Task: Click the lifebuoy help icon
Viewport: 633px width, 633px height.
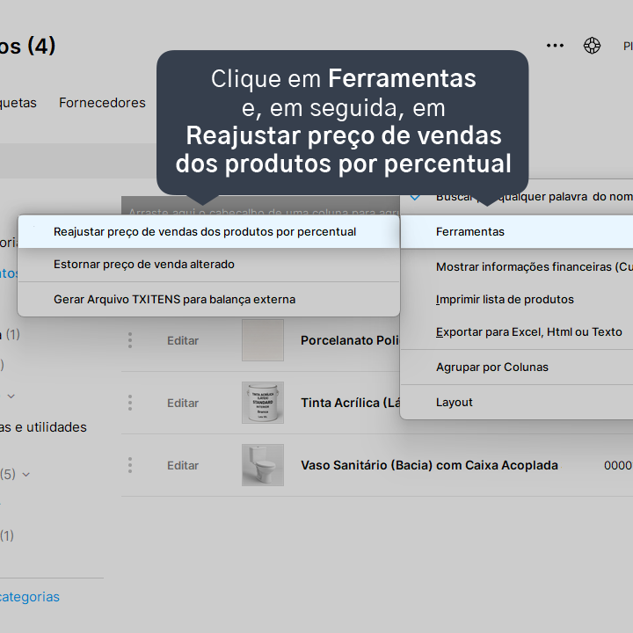Action: [x=592, y=45]
